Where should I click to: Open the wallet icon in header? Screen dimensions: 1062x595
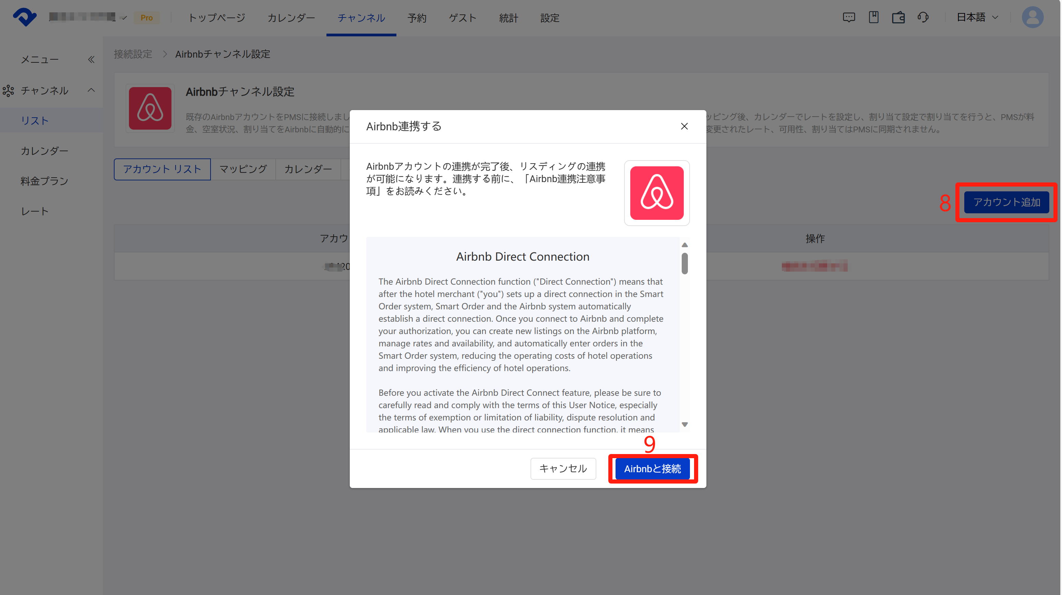[898, 17]
